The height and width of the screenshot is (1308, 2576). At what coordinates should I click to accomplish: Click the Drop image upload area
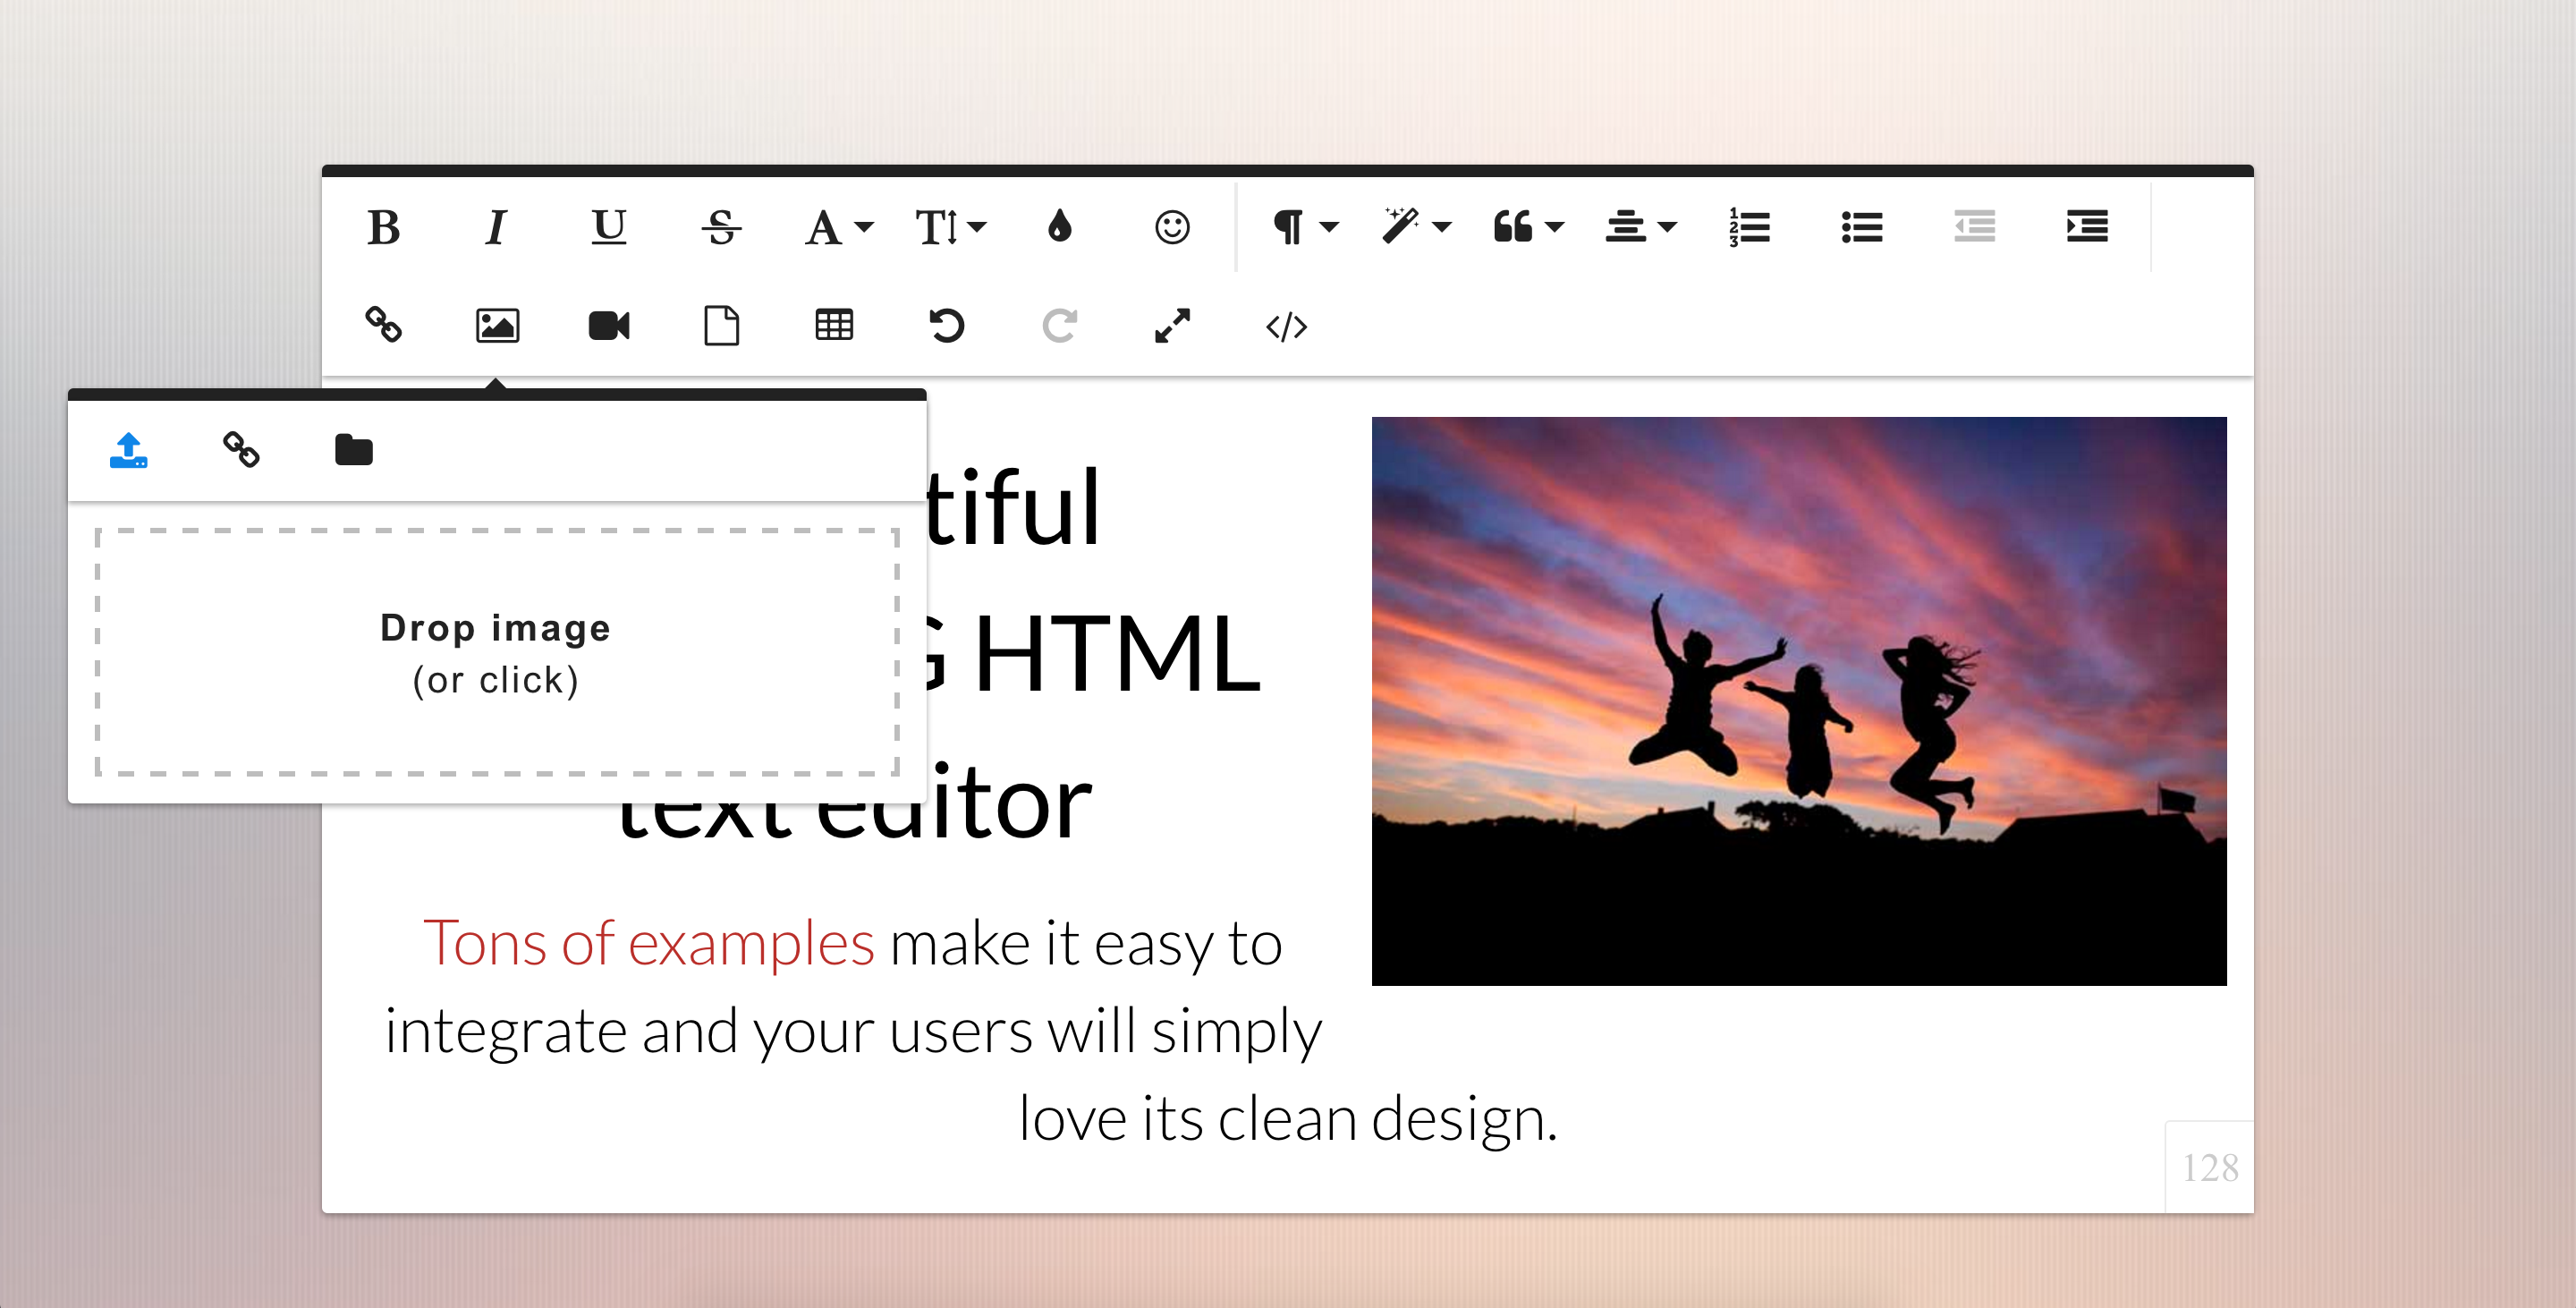click(x=496, y=652)
